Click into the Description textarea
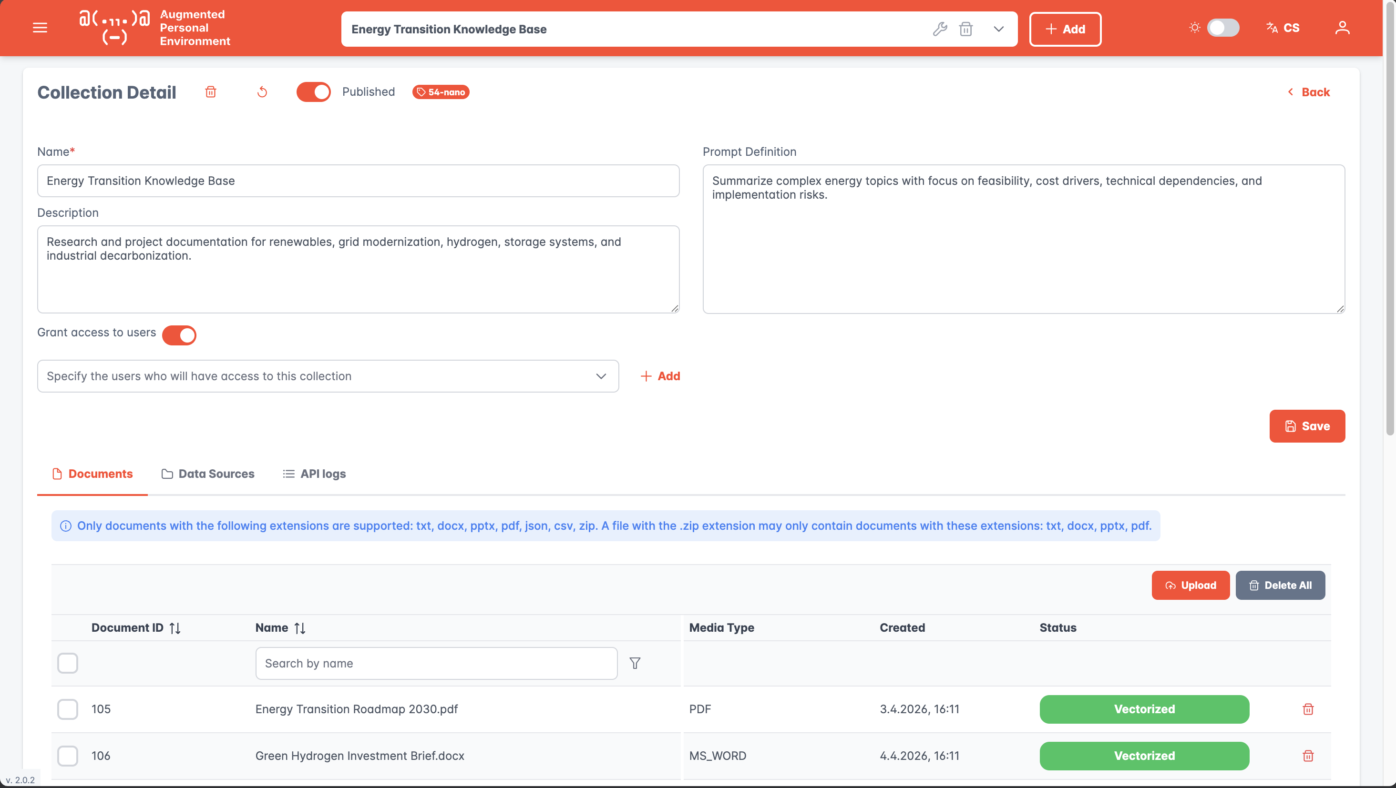The image size is (1396, 788). tap(358, 269)
